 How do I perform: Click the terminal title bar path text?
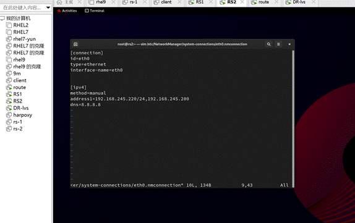tap(182, 44)
